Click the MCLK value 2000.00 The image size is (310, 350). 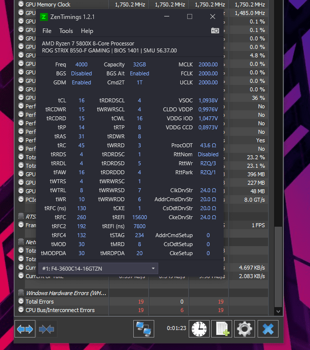pyautogui.click(x=208, y=64)
